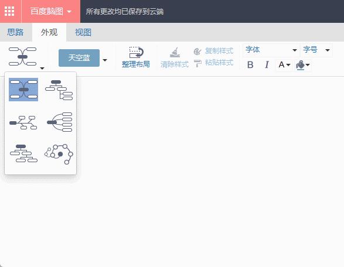Click the 粘贴样式 paint roller icon
Image resolution: width=344 pixels, height=267 pixels.
(197, 63)
